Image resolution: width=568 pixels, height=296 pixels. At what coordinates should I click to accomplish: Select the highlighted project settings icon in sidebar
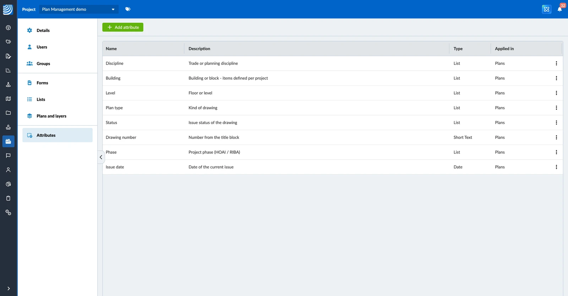[8, 141]
